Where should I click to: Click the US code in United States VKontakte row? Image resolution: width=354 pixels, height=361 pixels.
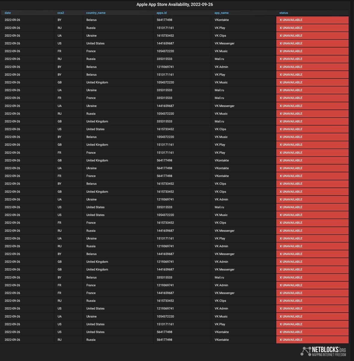coord(60,332)
